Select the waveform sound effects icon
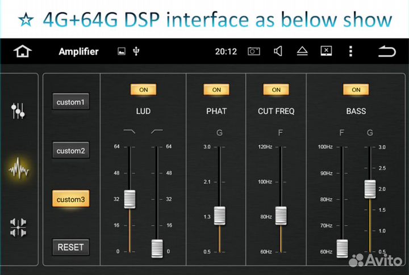The image size is (409, 275). click(19, 169)
